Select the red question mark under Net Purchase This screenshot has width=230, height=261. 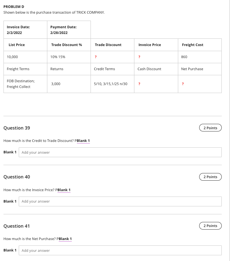183,84
